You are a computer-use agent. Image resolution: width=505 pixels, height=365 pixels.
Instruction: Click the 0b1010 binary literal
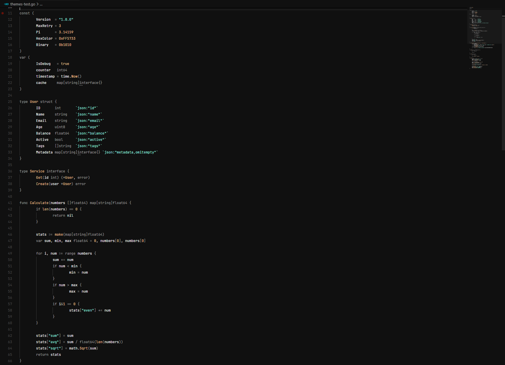point(65,45)
